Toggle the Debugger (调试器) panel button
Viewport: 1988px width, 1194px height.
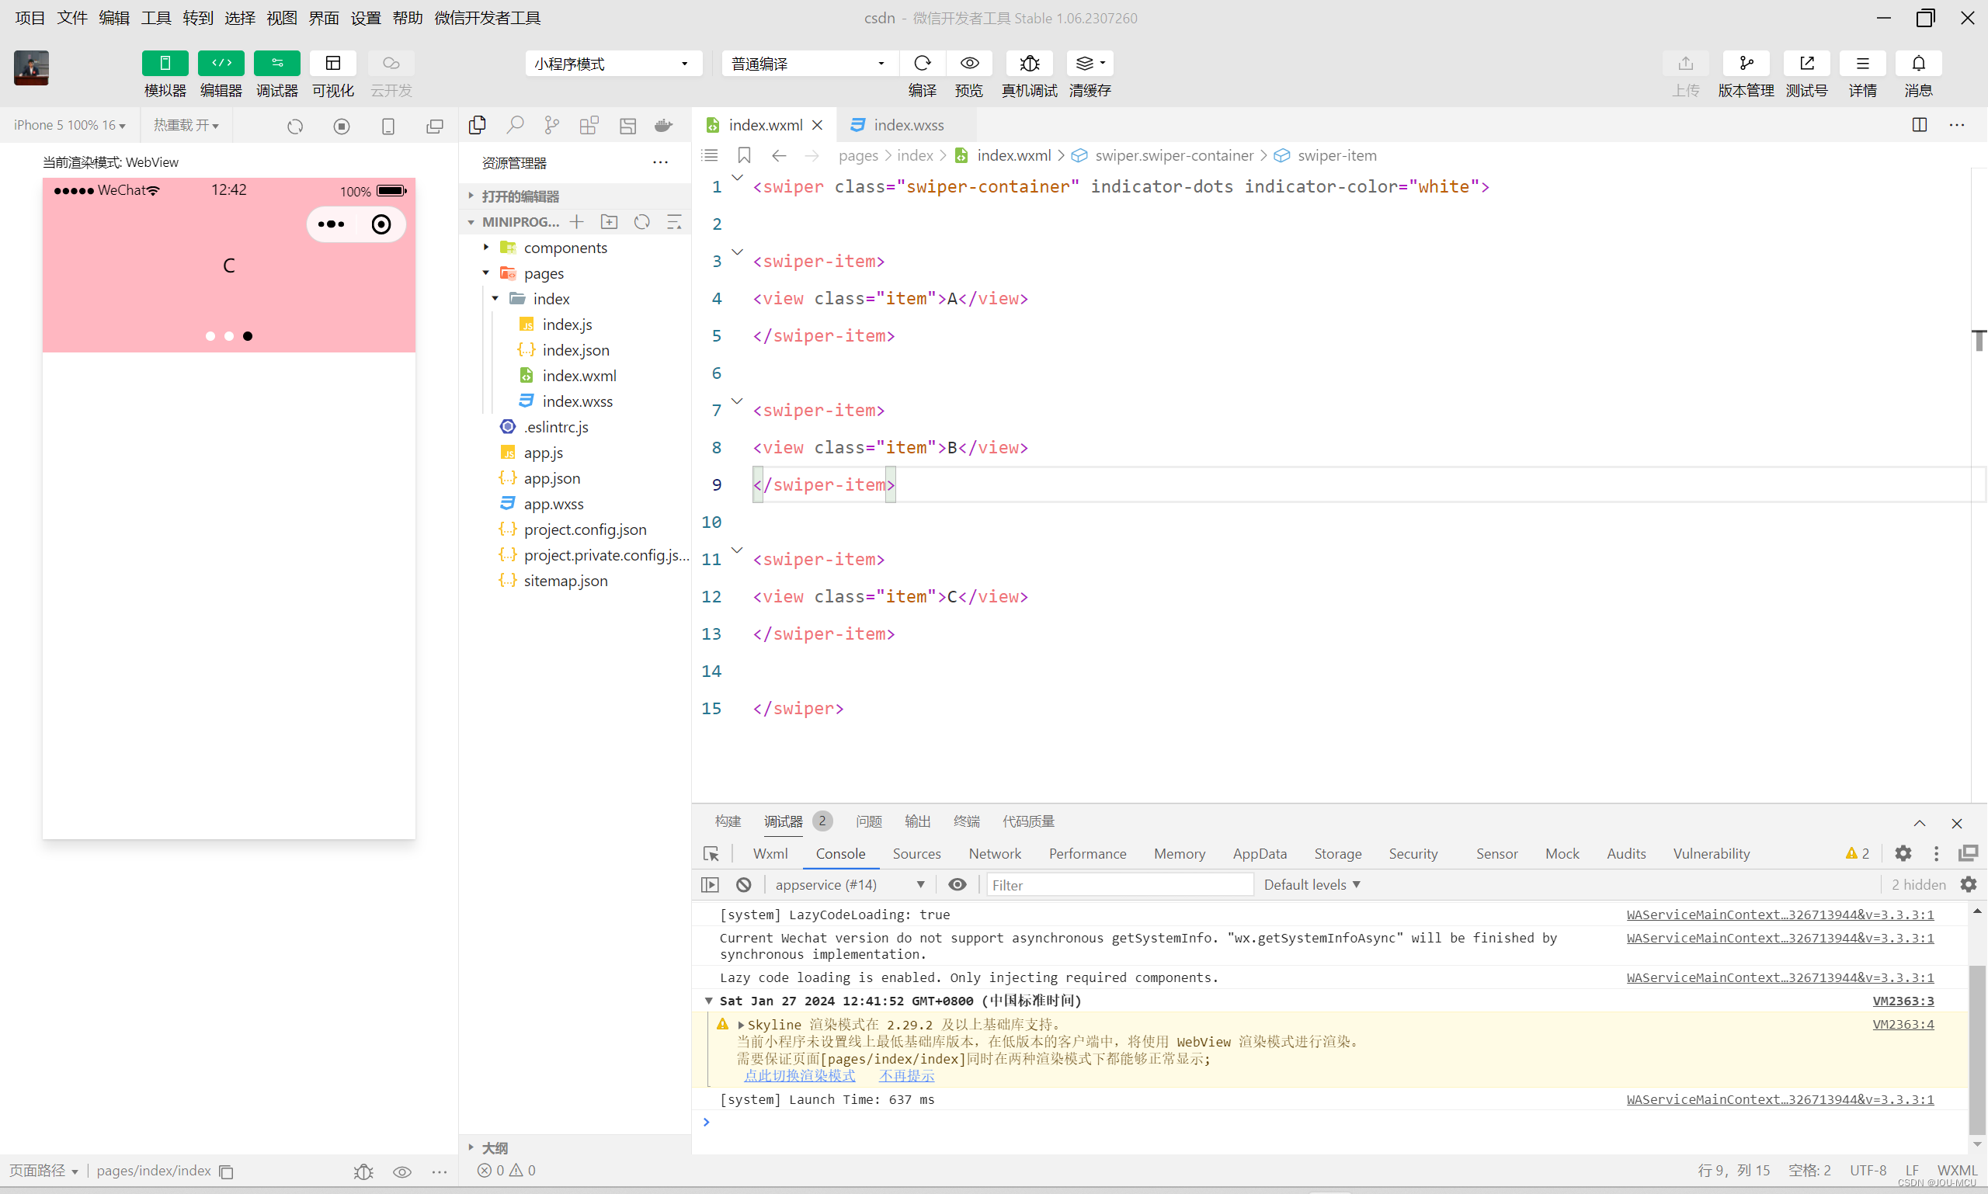(x=277, y=63)
